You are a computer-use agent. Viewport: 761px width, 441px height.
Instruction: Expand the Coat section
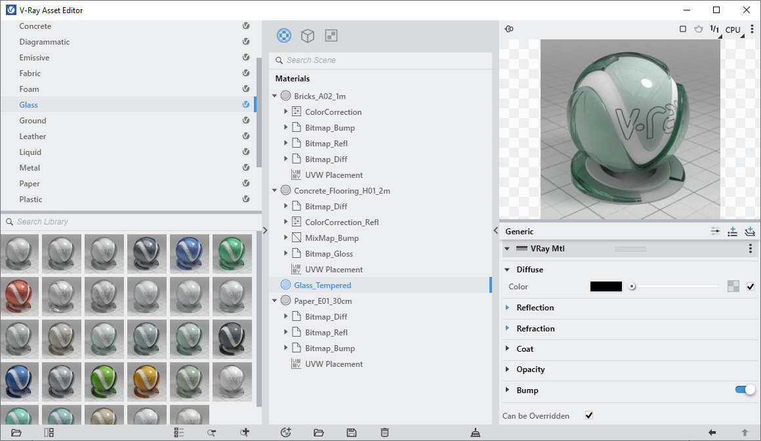point(507,348)
